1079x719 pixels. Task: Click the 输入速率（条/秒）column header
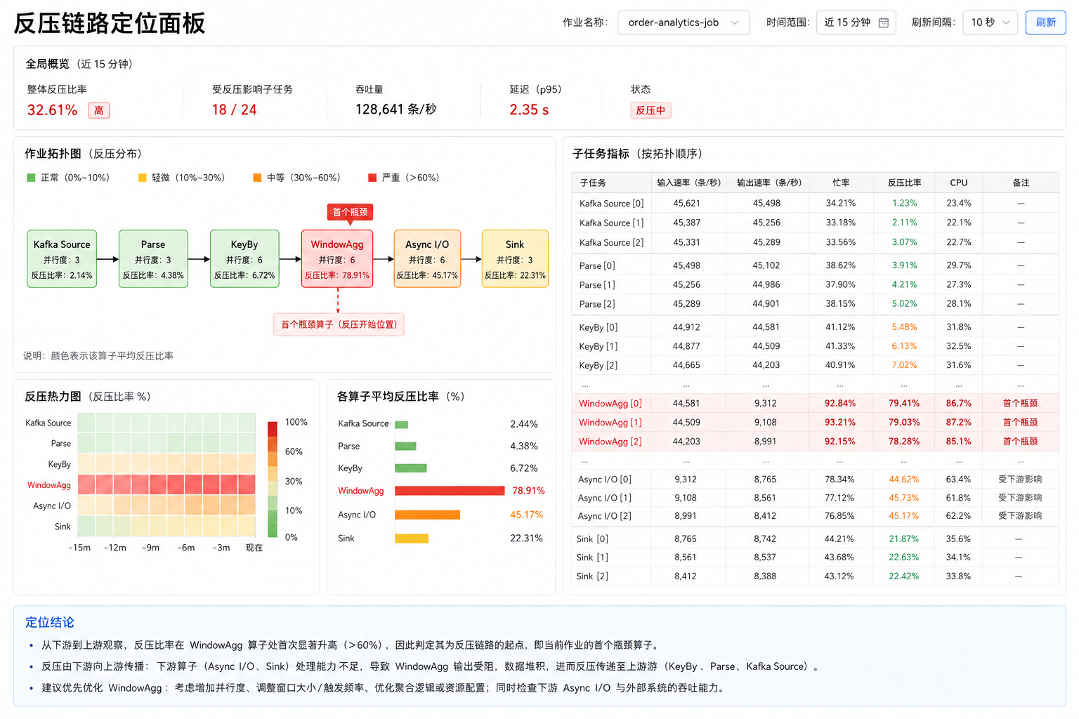[688, 183]
